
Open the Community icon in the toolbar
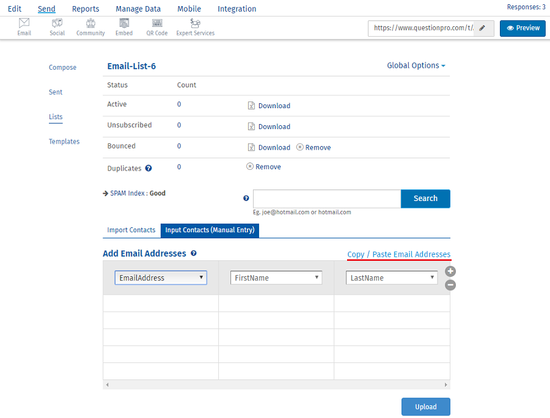(90, 24)
